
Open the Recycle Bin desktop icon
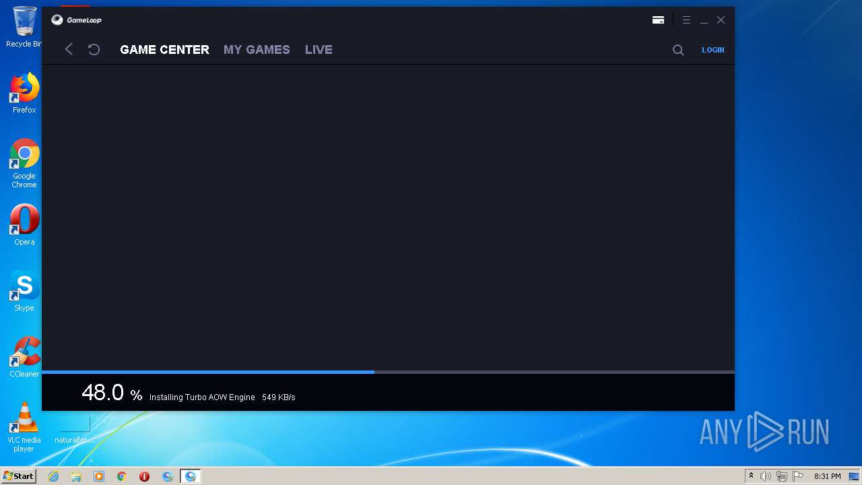[x=24, y=27]
